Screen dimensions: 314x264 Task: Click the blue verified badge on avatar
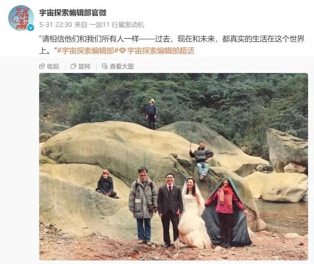31,27
